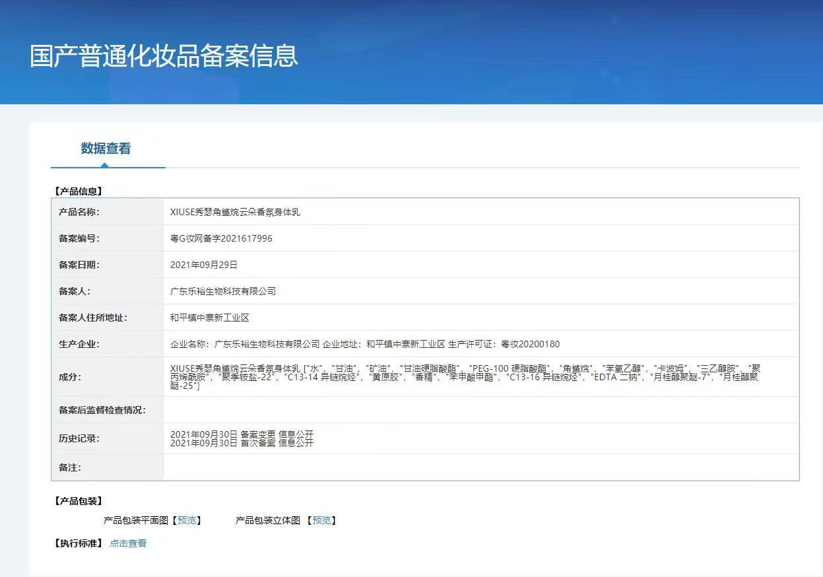
Task: Click the 成分 row label
Action: (x=70, y=377)
